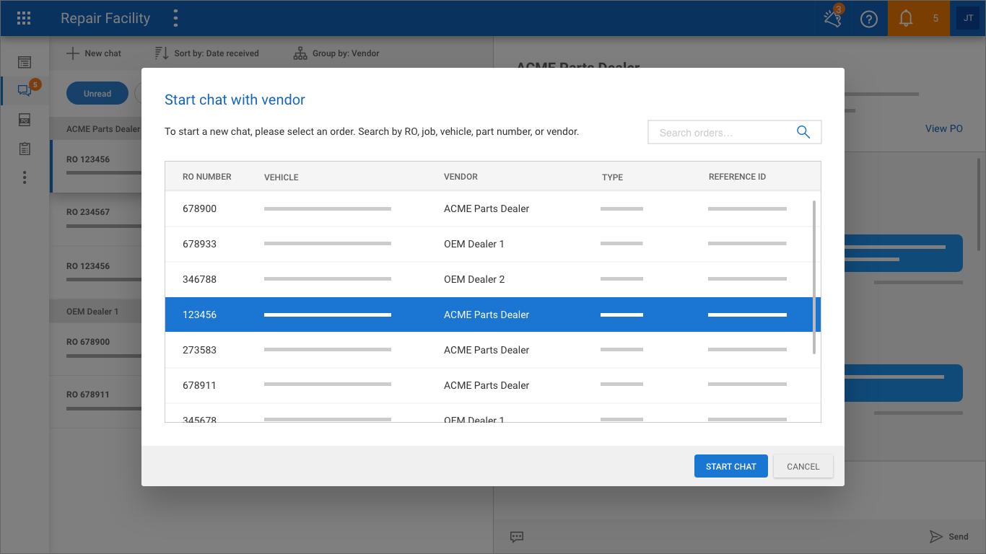Viewport: 986px width, 554px height.
Task: Open the purchase order icon in the sidebar
Action: [x=25, y=120]
